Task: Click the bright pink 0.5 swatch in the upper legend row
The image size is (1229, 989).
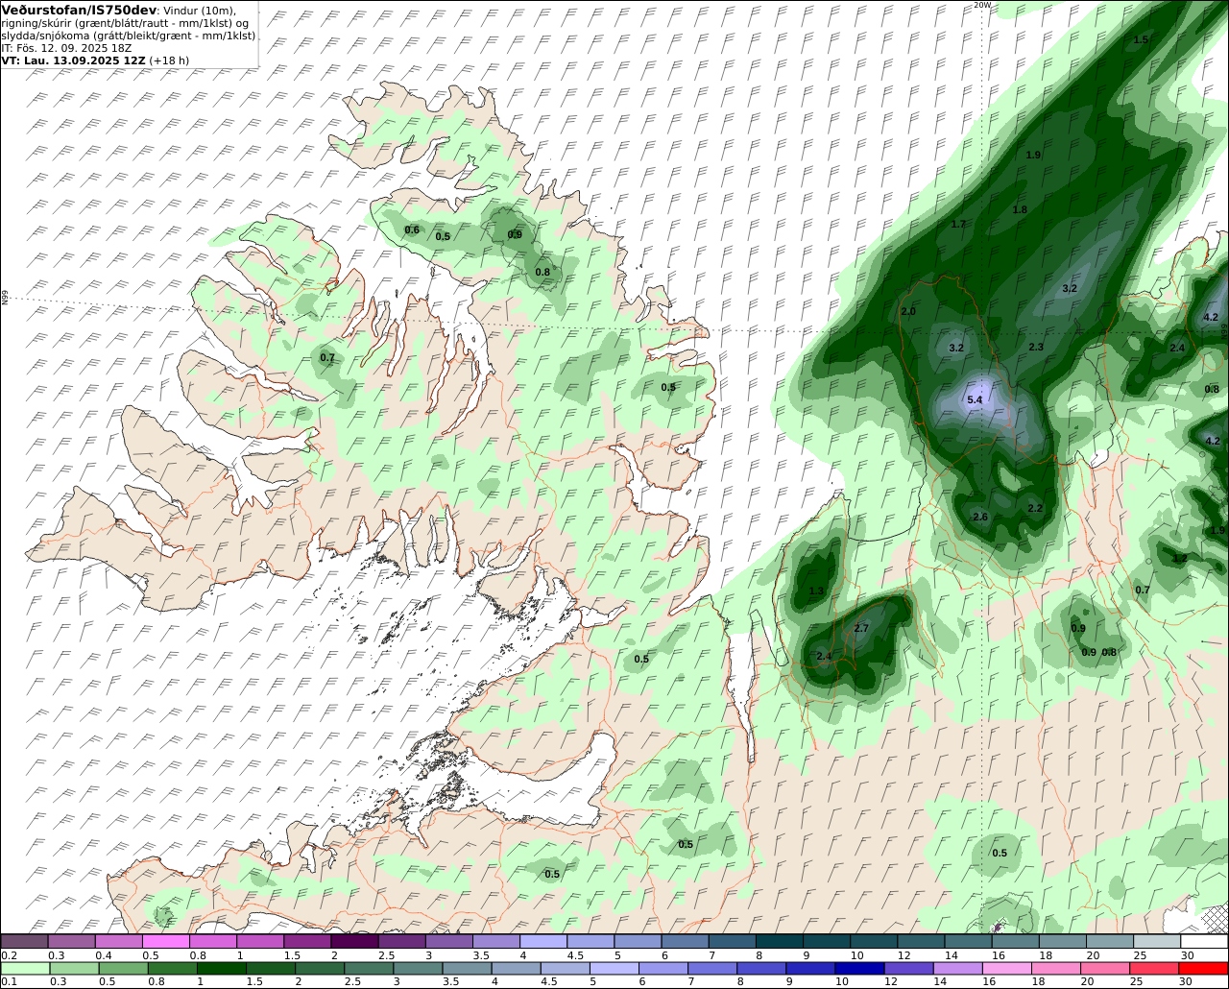Action: 165,941
